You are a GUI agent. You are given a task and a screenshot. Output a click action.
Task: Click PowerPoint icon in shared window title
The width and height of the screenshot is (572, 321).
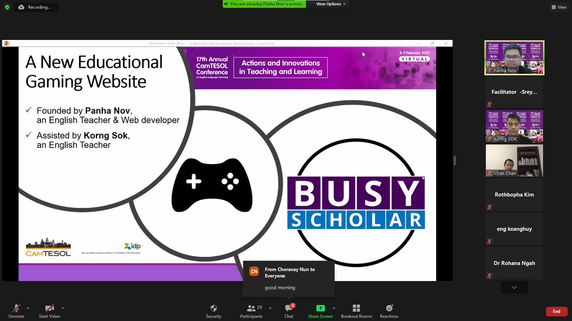(7, 43)
